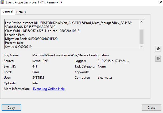
Task: Go to next event with down arrow button
Action: click(x=158, y=58)
